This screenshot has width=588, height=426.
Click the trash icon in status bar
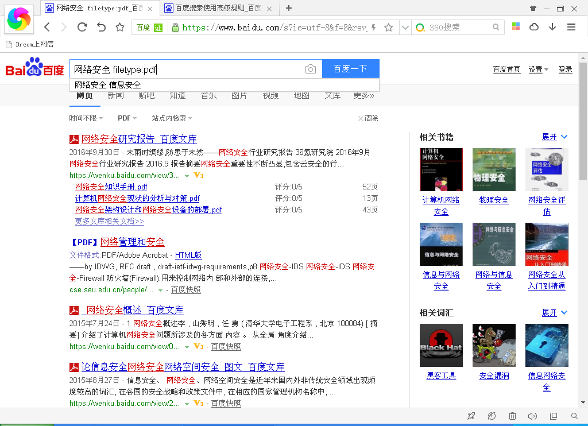512,416
